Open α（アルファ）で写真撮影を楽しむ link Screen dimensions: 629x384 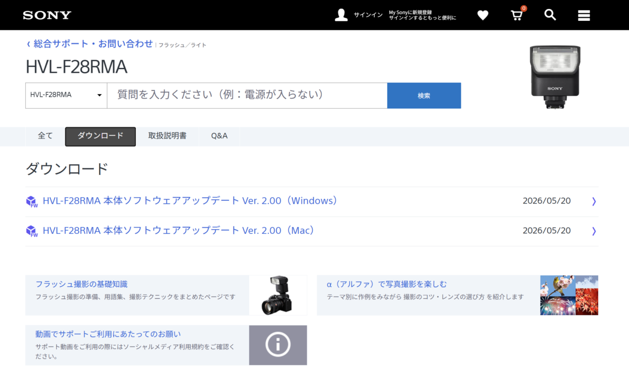point(387,284)
